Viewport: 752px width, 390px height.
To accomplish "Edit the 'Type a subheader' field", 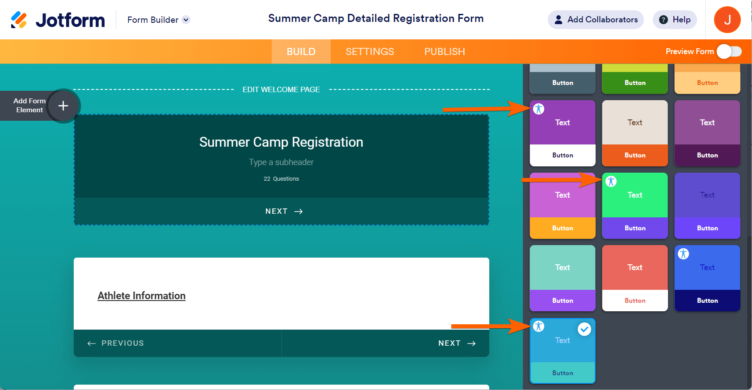I will 281,162.
